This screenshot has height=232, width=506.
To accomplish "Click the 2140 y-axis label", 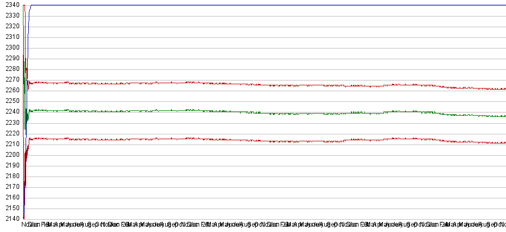I will (x=11, y=219).
